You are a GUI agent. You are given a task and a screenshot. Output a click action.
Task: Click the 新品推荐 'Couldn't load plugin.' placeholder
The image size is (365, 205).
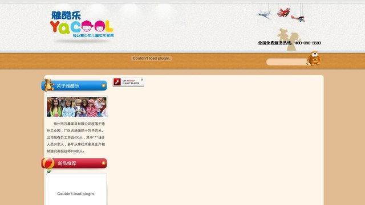(x=76, y=194)
